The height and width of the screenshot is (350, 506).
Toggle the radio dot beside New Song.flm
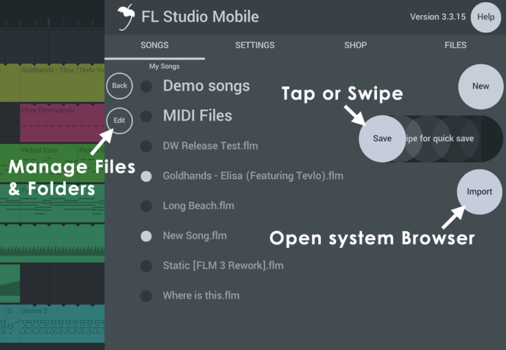(146, 236)
